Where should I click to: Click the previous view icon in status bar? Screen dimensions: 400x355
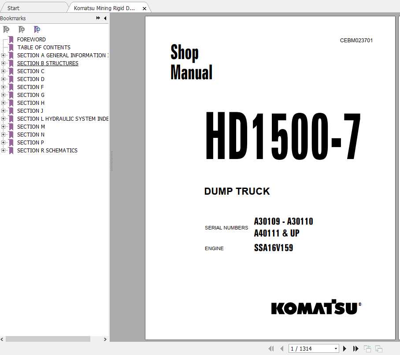coord(367,348)
